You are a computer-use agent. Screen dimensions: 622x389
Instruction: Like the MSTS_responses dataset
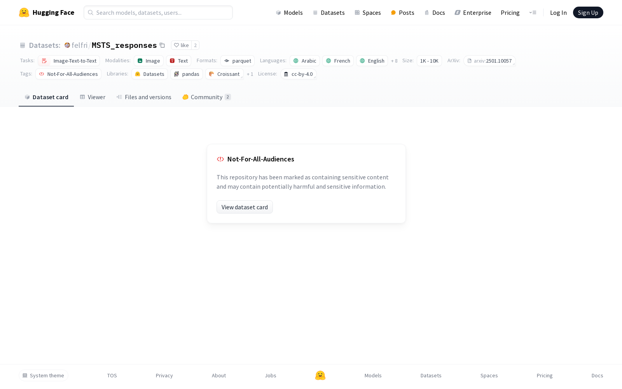182,45
